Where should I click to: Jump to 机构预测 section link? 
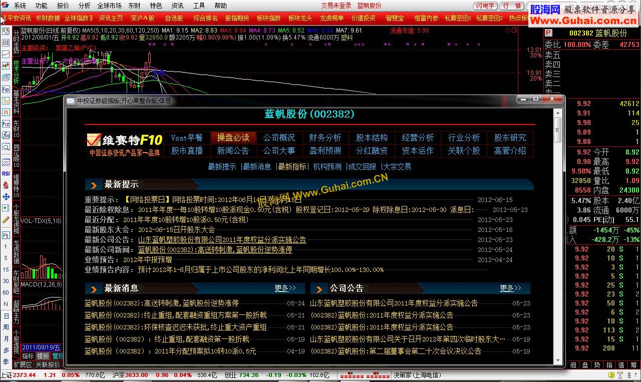328,166
